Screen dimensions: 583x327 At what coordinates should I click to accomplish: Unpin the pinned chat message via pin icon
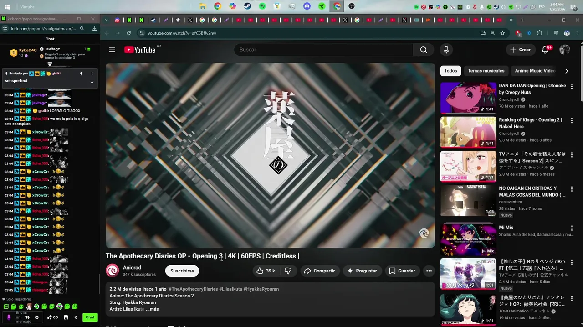[x=81, y=74]
